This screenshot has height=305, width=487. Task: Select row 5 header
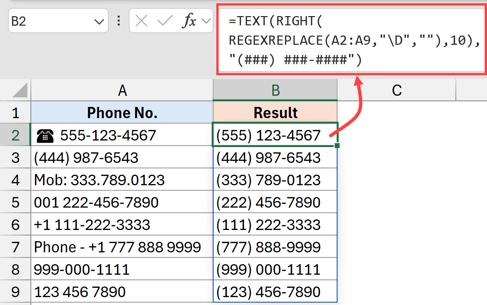(x=15, y=202)
